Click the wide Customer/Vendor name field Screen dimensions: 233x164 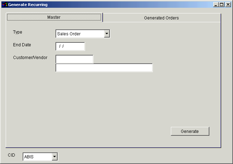(x=104, y=68)
